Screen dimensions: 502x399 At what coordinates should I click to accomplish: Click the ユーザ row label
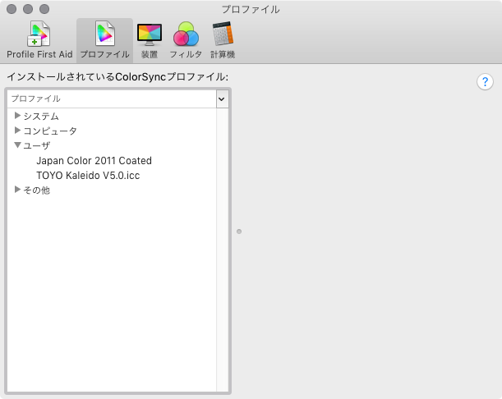[x=37, y=145]
